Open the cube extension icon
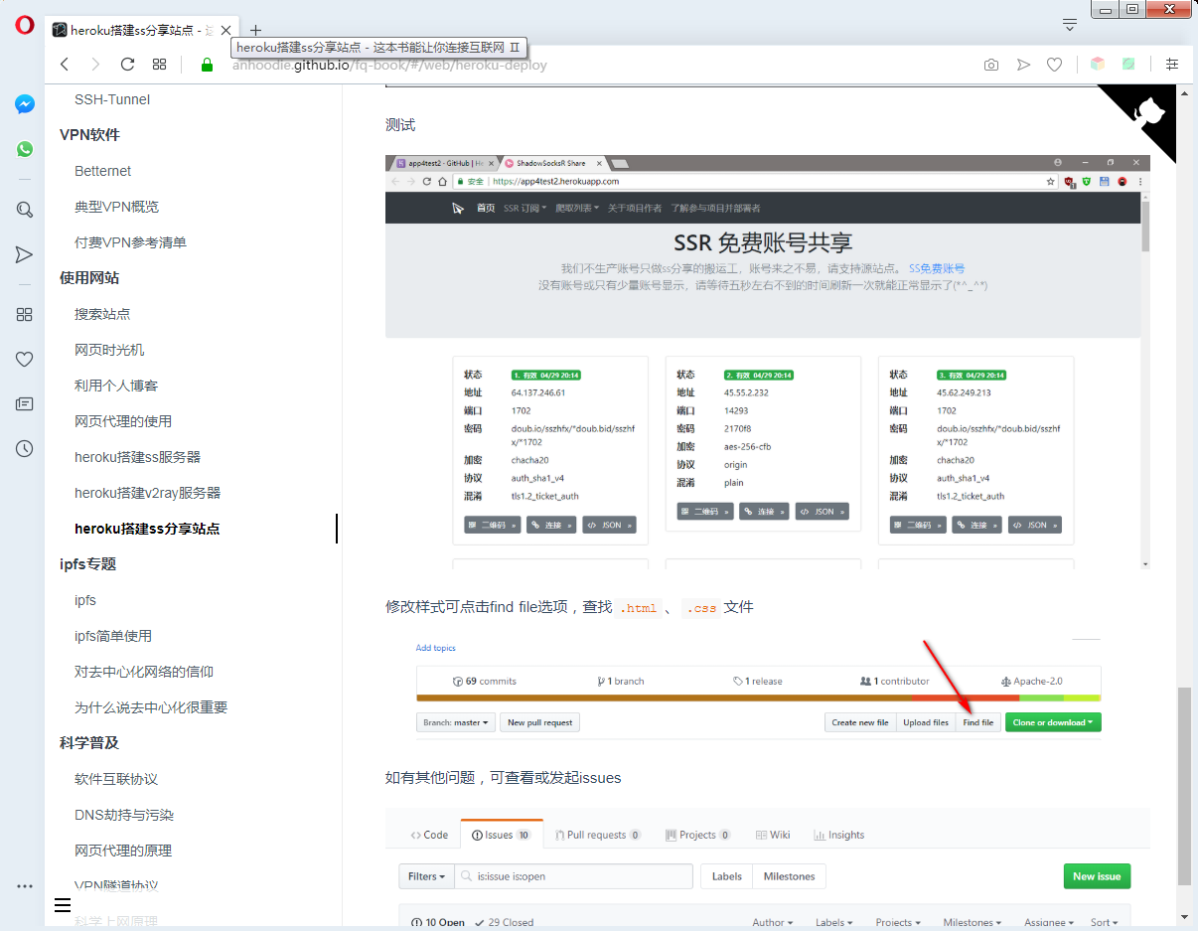Viewport: 1198px width, 931px height. click(x=1097, y=64)
